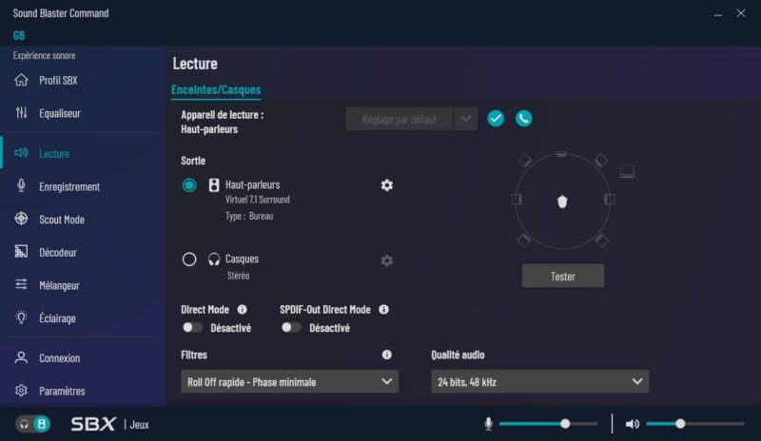Switch to Enceintes/Casques tab
Screen dimensions: 761x441
216,89
